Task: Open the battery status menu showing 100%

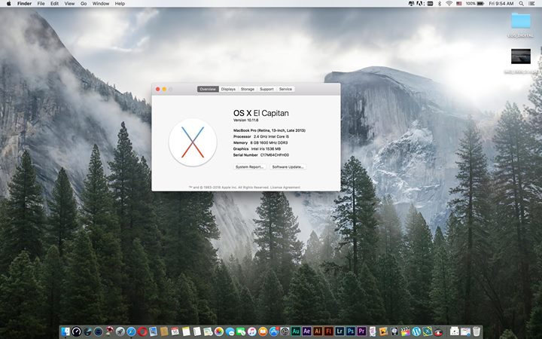Action: point(474,4)
